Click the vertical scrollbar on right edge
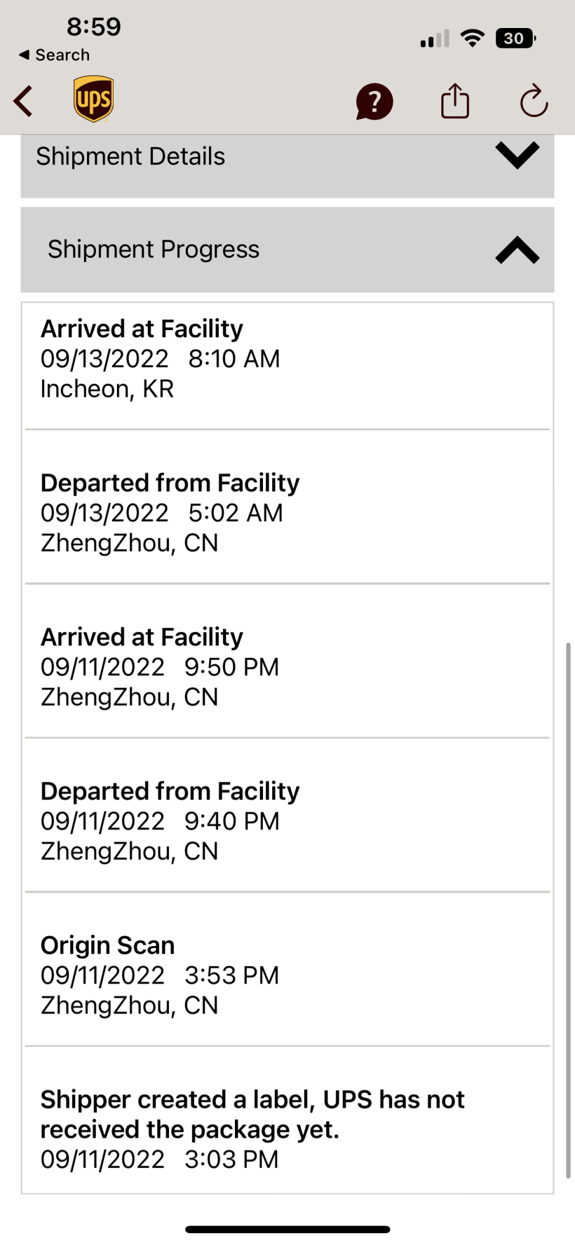Screen dimensions: 575x1245 [568, 909]
